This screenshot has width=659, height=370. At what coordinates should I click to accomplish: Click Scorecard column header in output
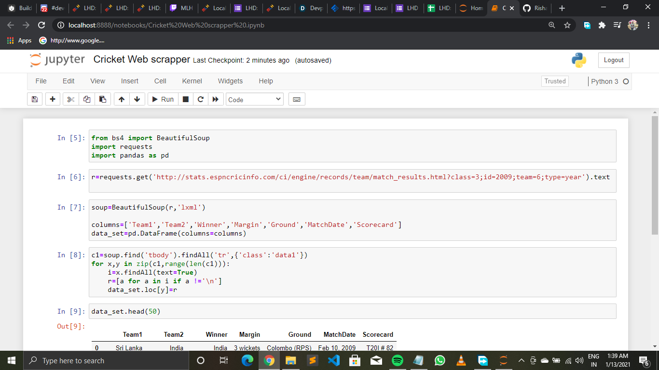(x=378, y=334)
